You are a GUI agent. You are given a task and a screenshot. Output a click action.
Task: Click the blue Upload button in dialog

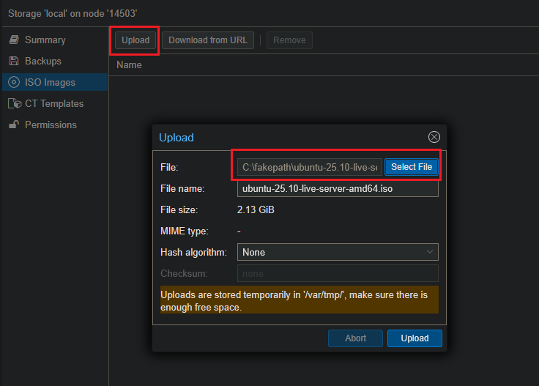click(x=415, y=338)
